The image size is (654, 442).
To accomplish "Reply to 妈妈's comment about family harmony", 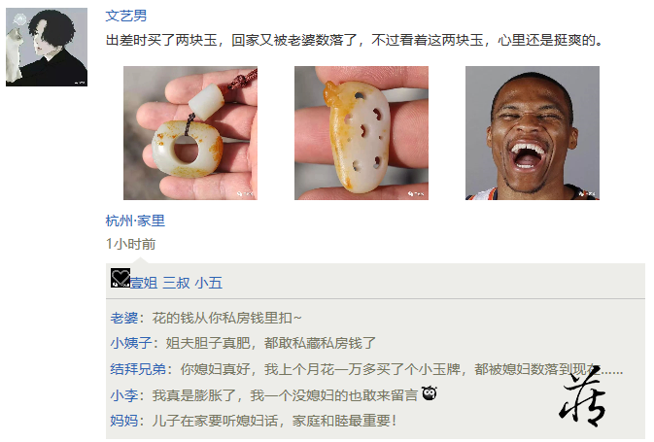I will click(274, 421).
